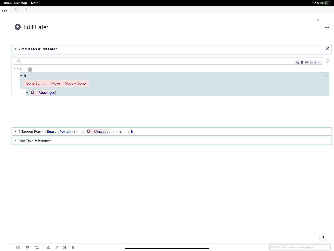Select the paintbrush highlight icon
Screen dimensions: 334x251
point(57,247)
